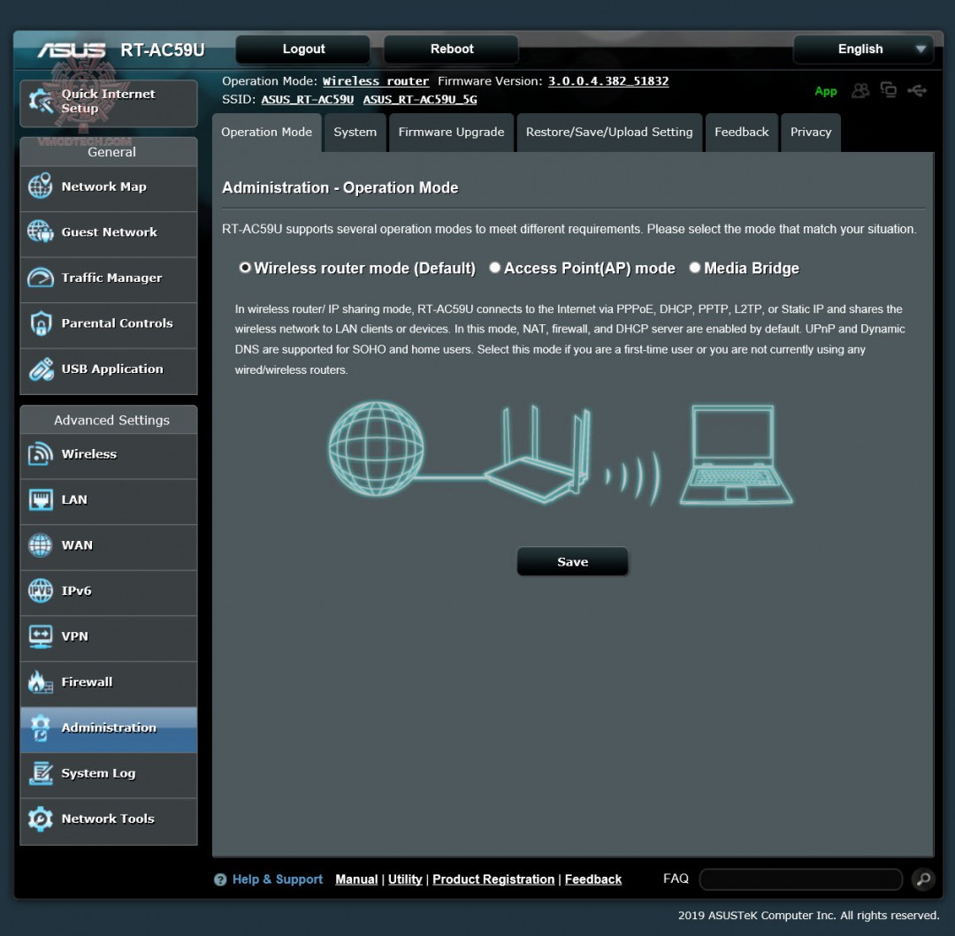The image size is (955, 936).
Task: Open the WAN menu item
Action: (109, 546)
